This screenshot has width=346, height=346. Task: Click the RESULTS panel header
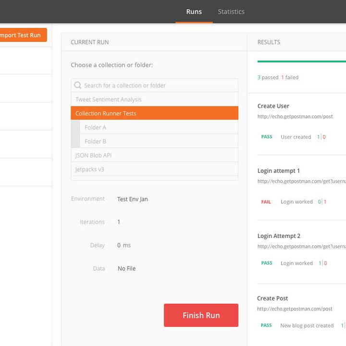[x=269, y=42]
